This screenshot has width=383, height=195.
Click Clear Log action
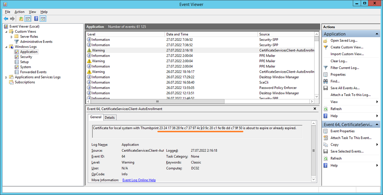[339, 61]
